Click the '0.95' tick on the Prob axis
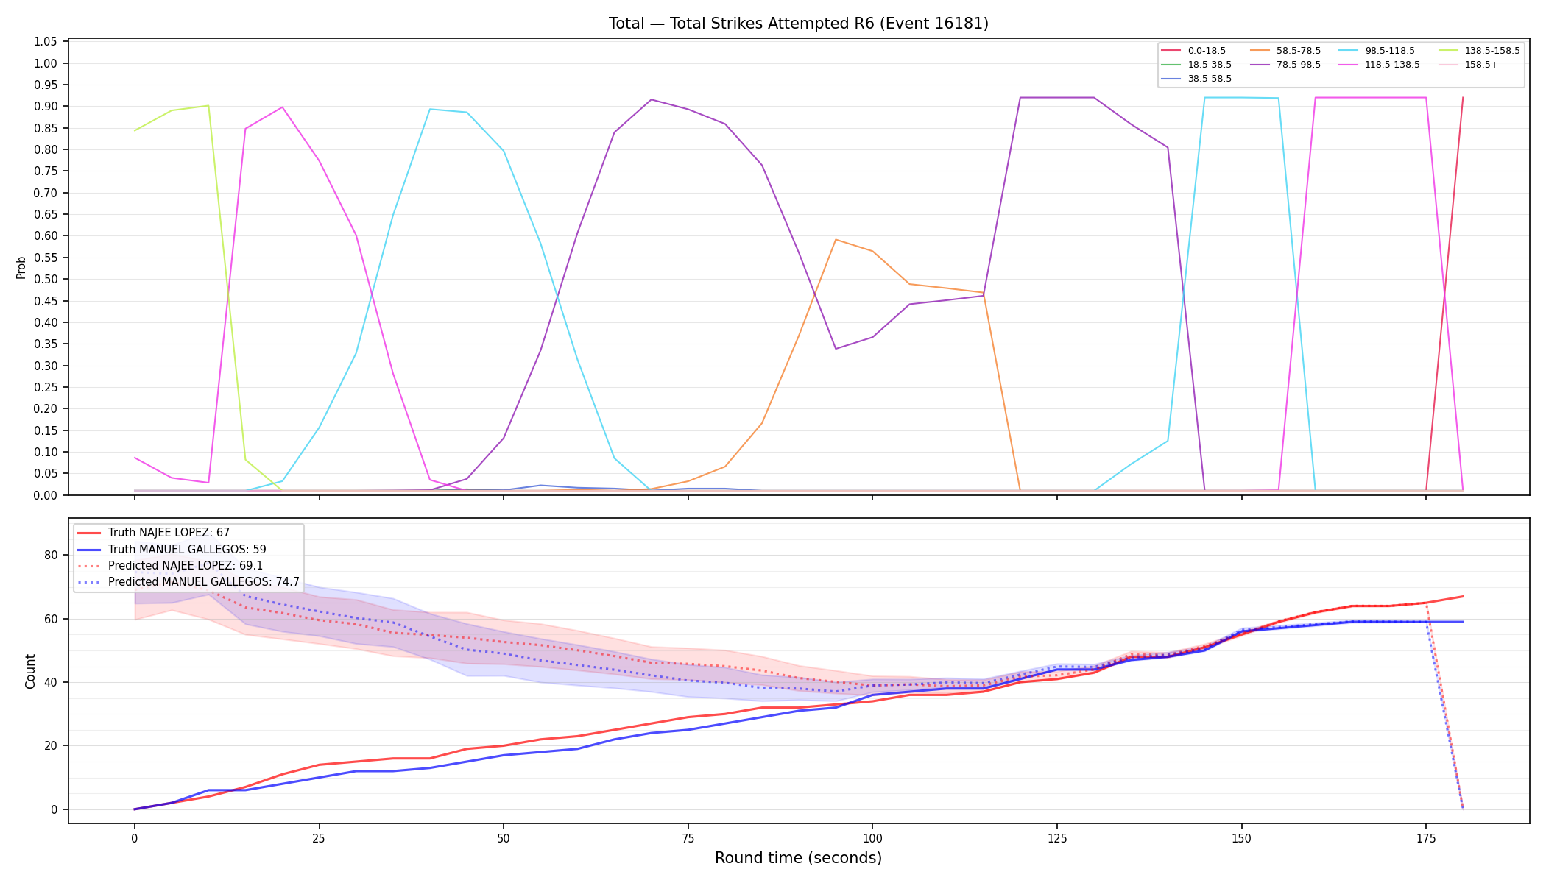1546x883 pixels. pos(46,85)
